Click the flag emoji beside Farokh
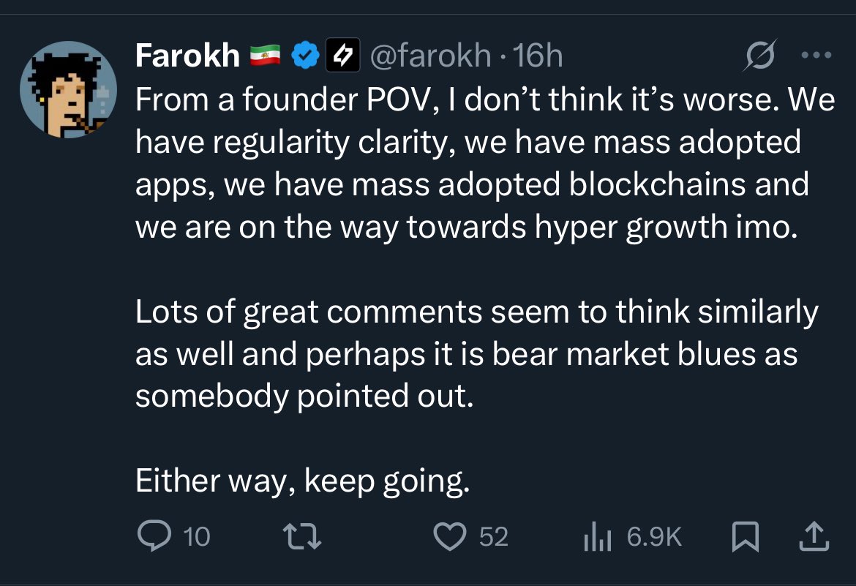This screenshot has height=586, width=856. 265,56
